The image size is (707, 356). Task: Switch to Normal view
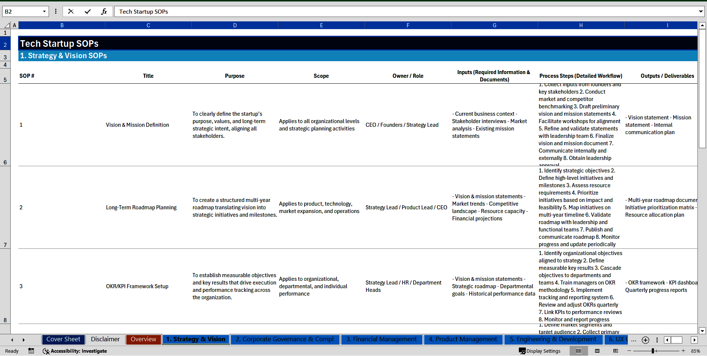point(578,351)
